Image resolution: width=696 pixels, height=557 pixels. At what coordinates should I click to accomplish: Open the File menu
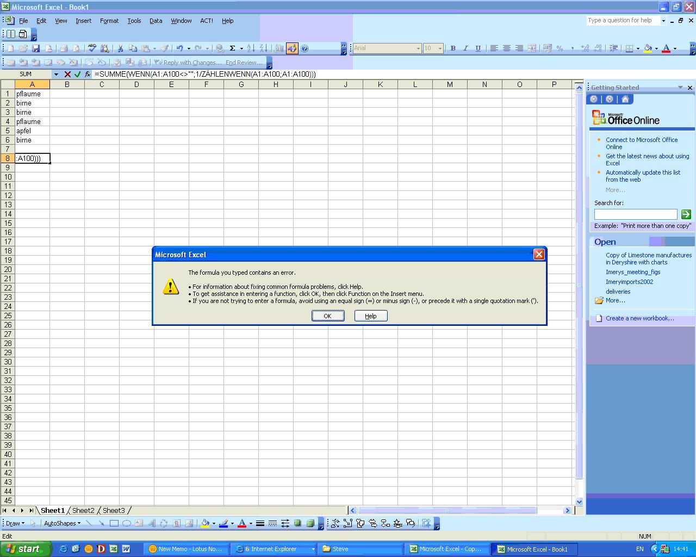pyautogui.click(x=23, y=21)
